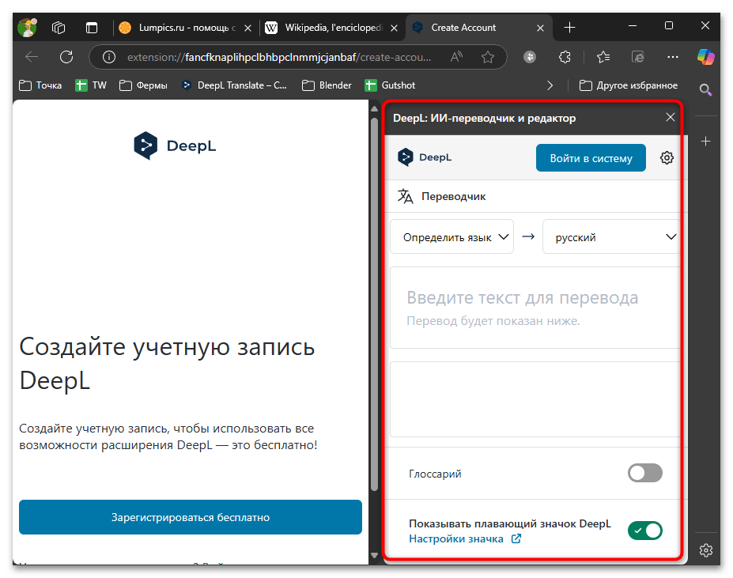The width and height of the screenshot is (733, 578).
Task: Close the Lumpics.ru tab
Action: (x=247, y=28)
